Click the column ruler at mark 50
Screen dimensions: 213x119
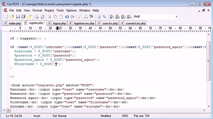tap(110, 28)
